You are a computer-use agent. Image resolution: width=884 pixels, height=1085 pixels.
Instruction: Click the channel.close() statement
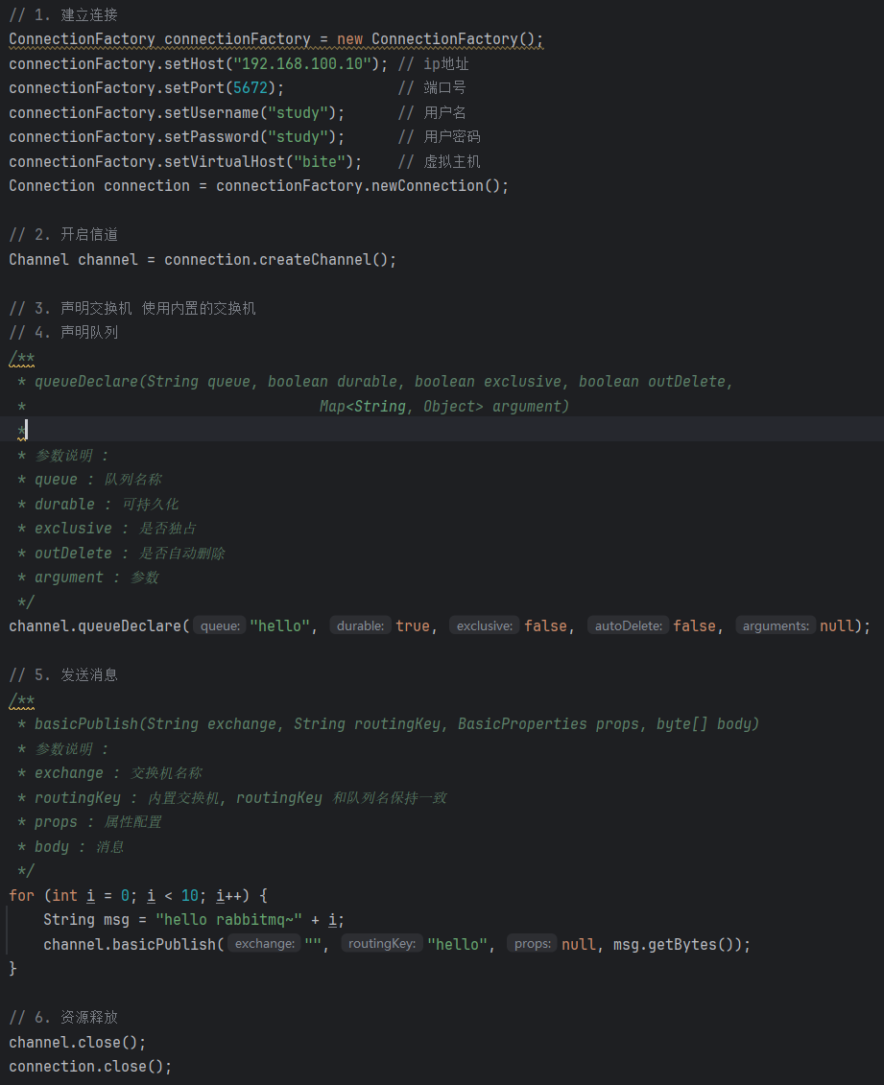78,1043
